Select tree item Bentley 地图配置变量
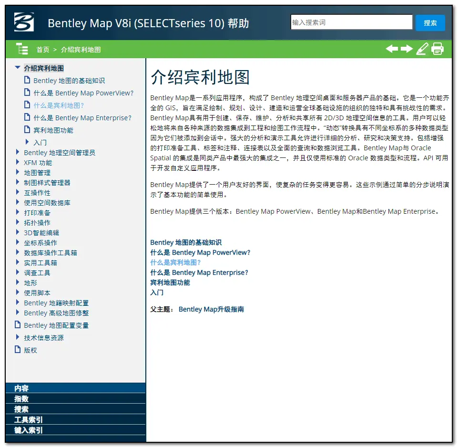Viewport: 458px width, 448px height. tap(56, 325)
